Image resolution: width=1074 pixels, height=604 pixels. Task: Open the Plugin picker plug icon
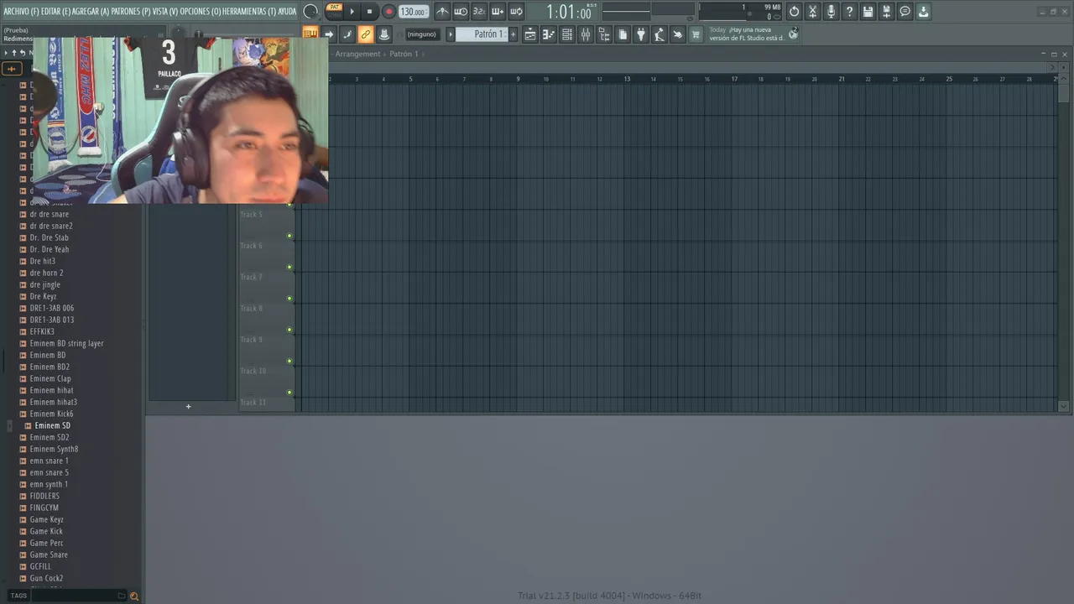[x=641, y=34]
